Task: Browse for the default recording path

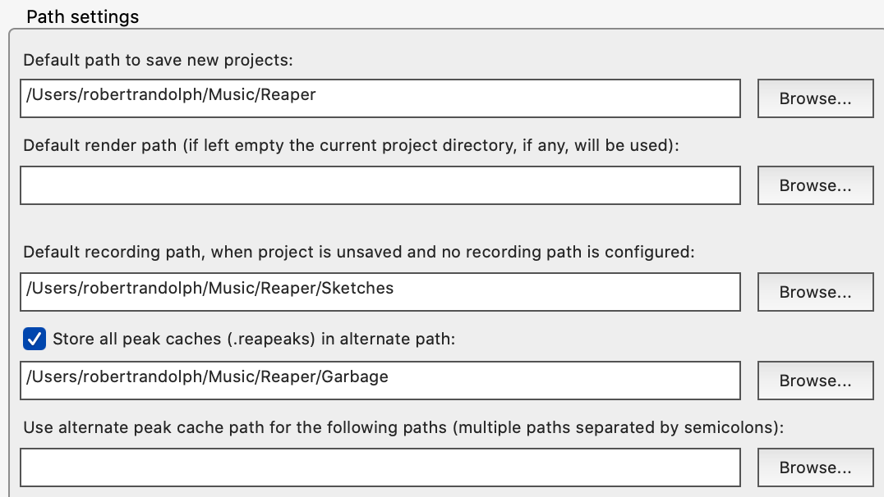Action: 815,292
